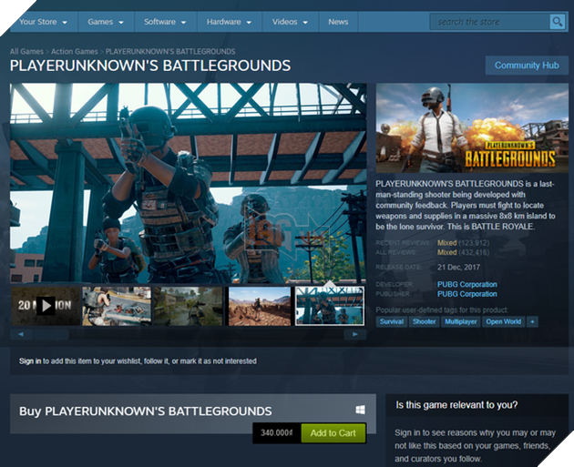This screenshot has height=467, width=574.
Task: Open the Community Hub
Action: pos(527,66)
